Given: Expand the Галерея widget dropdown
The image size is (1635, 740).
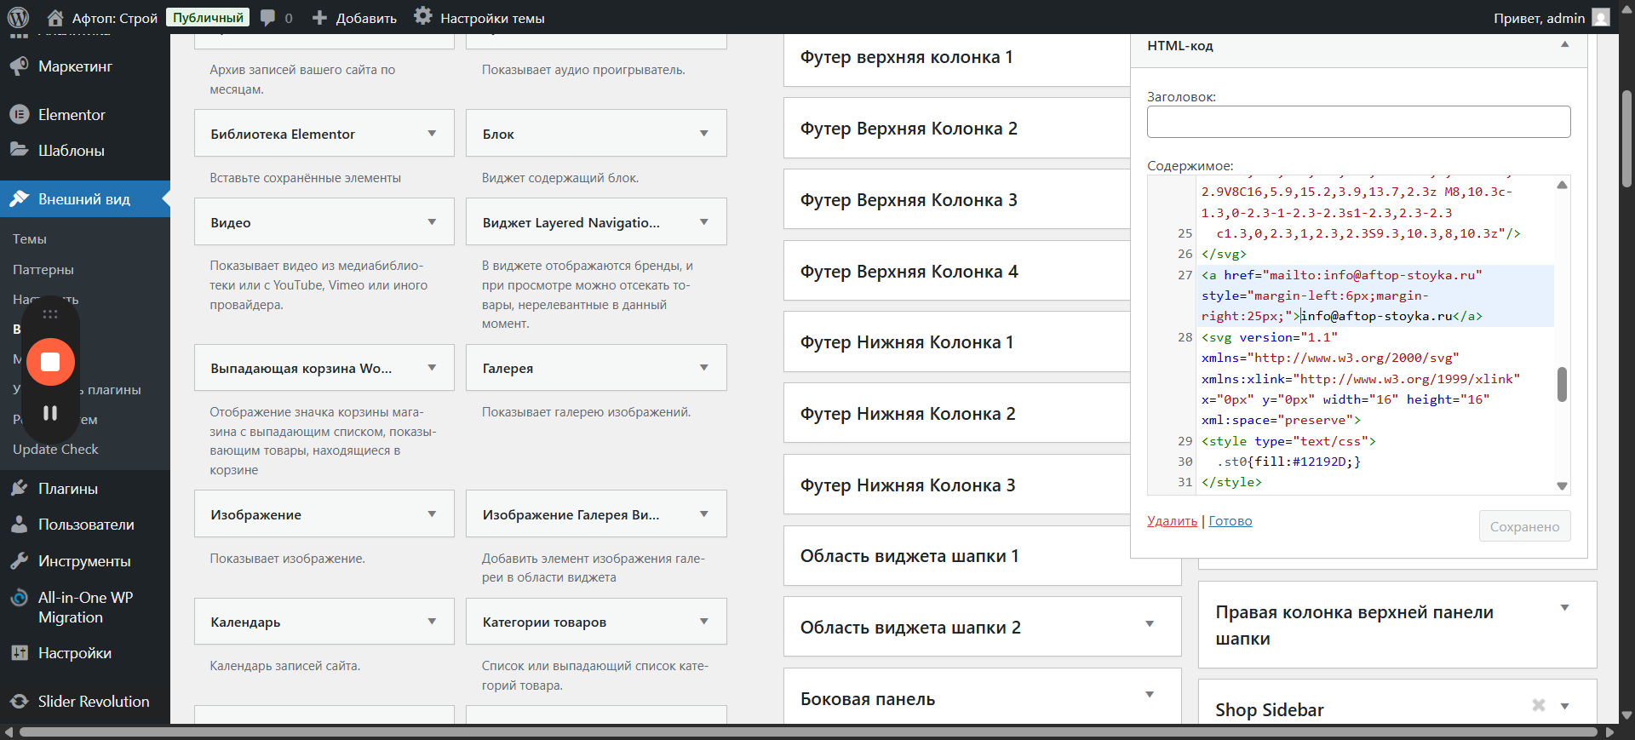Looking at the screenshot, I should tap(703, 368).
